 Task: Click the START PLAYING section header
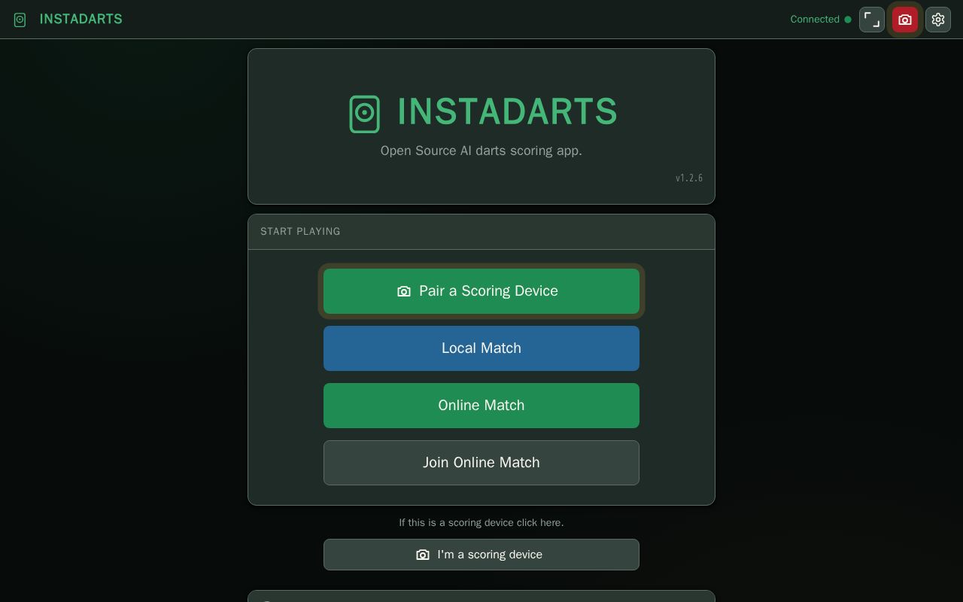(x=481, y=232)
